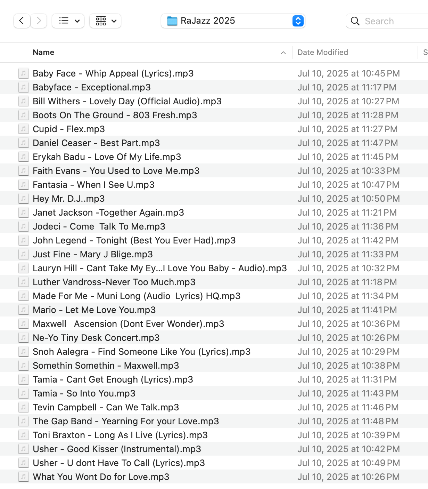Select file The Gap Band - Yearning For your Love.mp3
The image size is (428, 489).
[x=126, y=421]
